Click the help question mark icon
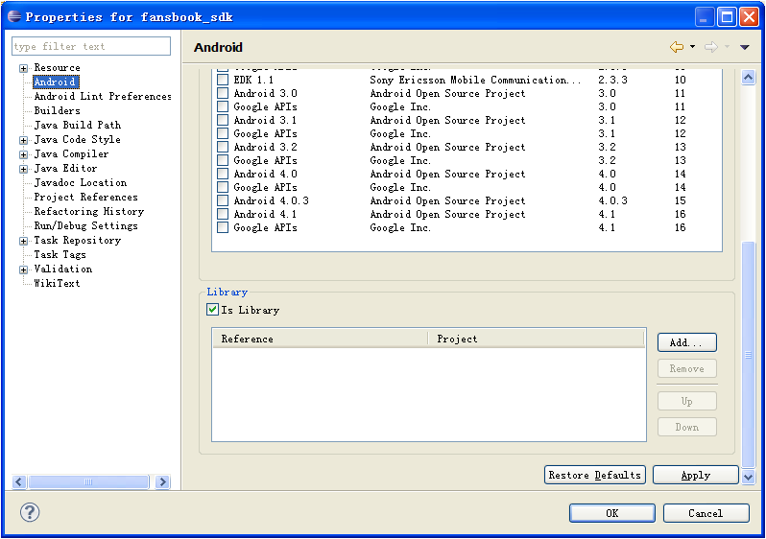 [x=30, y=512]
